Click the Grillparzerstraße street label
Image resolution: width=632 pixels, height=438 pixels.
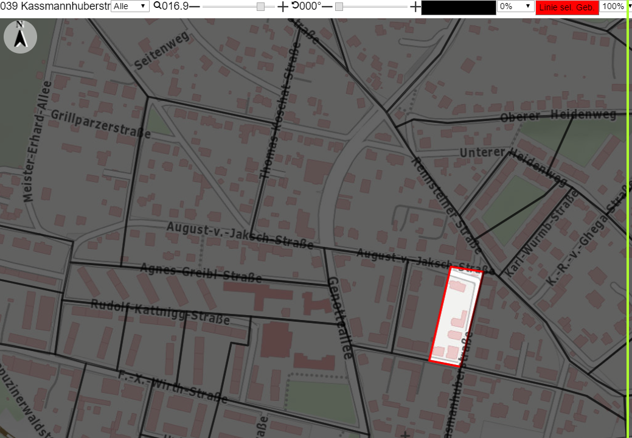(101, 124)
